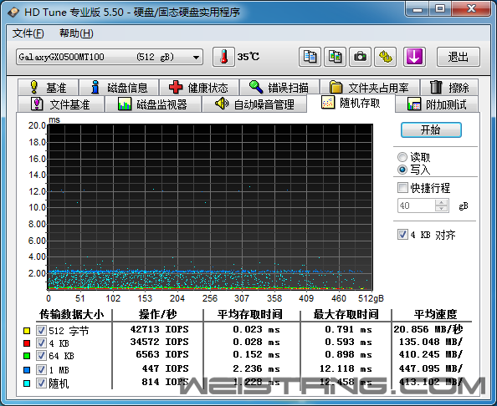
Task: Select the 写入 radio button
Action: [x=402, y=170]
